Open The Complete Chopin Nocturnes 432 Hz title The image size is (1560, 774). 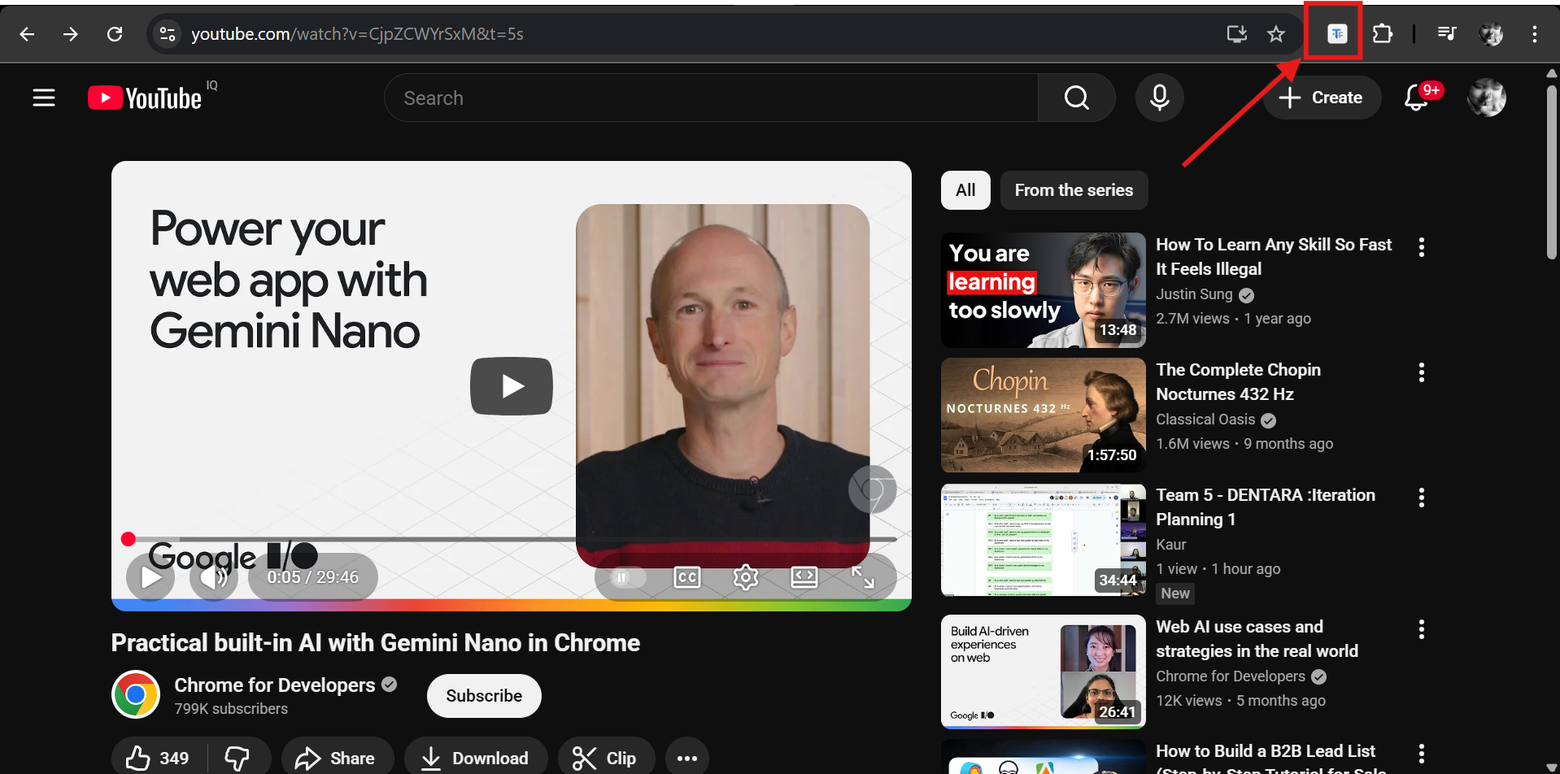coord(1238,382)
